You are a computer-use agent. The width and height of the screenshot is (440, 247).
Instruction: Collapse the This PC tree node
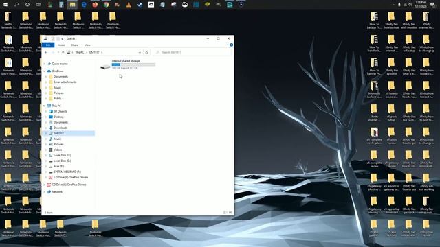pos(44,106)
